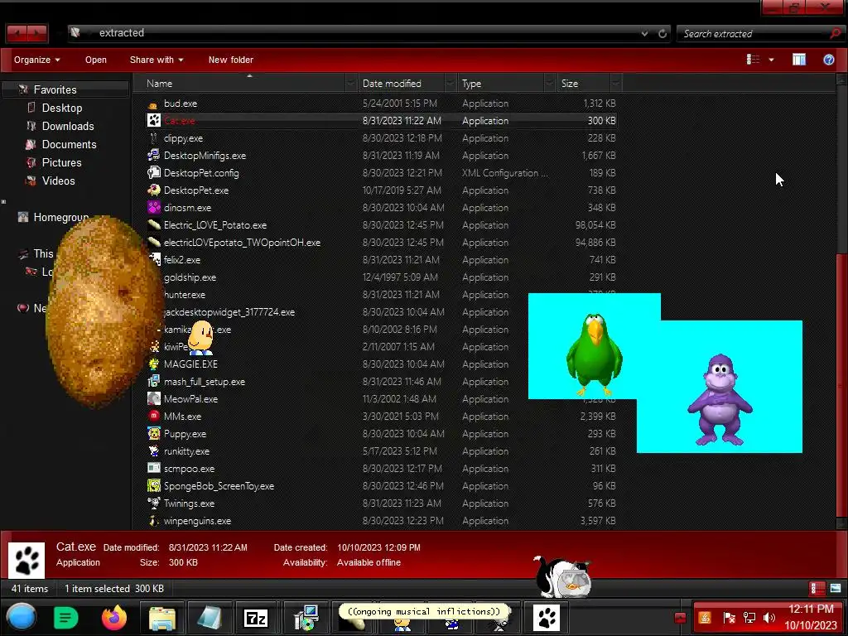Open the Organize dropdown menu
This screenshot has width=848, height=636.
[x=36, y=60]
